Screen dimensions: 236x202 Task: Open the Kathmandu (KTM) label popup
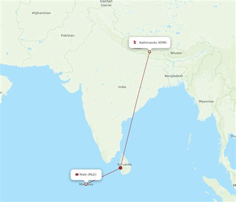[x=149, y=42]
